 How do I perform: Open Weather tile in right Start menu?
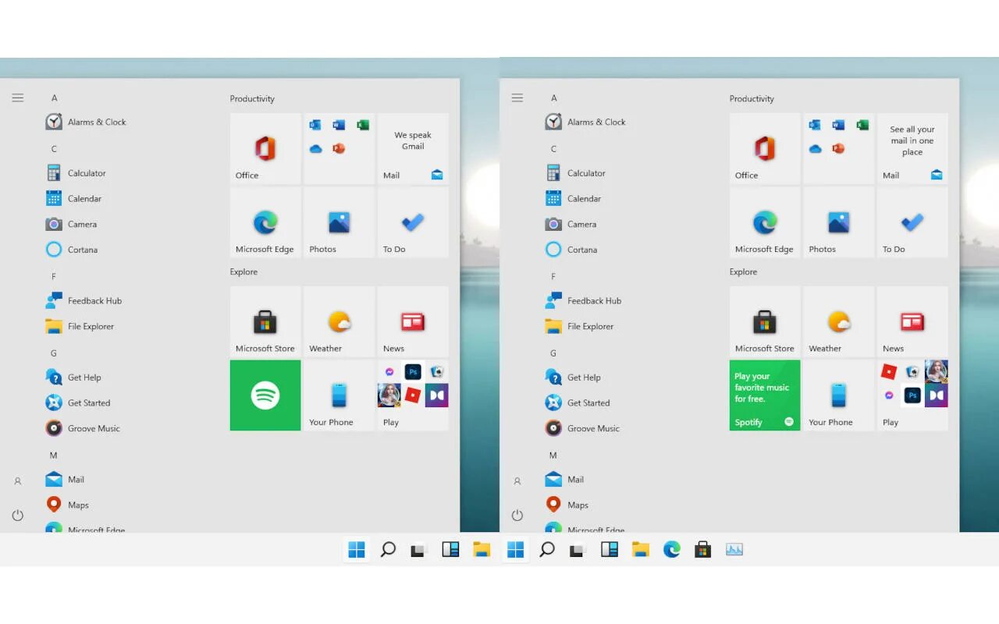[838, 321]
